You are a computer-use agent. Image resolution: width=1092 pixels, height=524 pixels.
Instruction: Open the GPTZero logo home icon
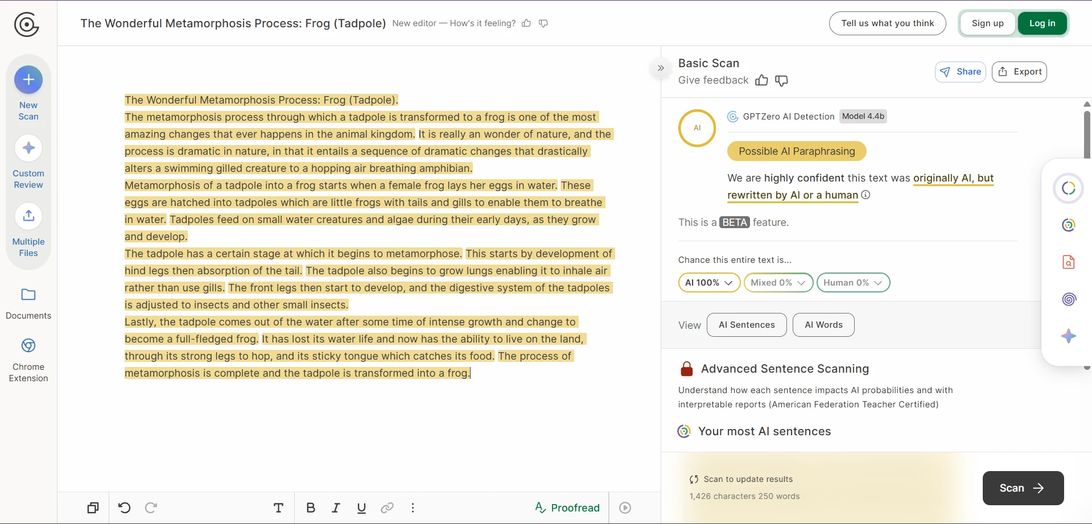click(26, 24)
